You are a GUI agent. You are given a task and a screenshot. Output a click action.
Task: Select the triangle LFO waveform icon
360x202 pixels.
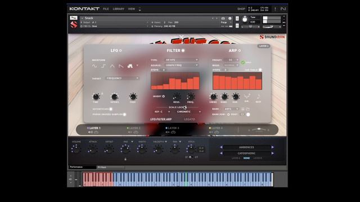112,66
